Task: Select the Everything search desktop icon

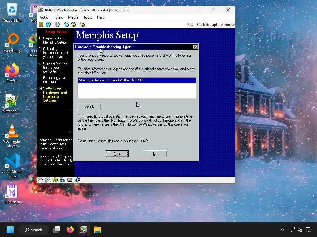Action: click(x=12, y=43)
